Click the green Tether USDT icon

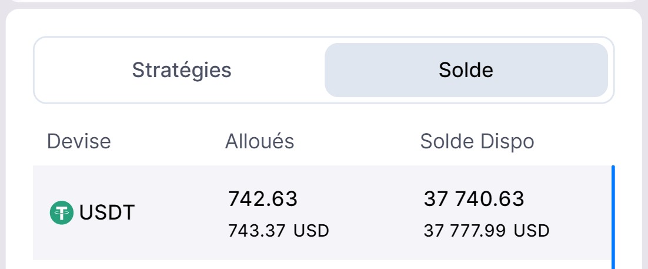(61, 212)
